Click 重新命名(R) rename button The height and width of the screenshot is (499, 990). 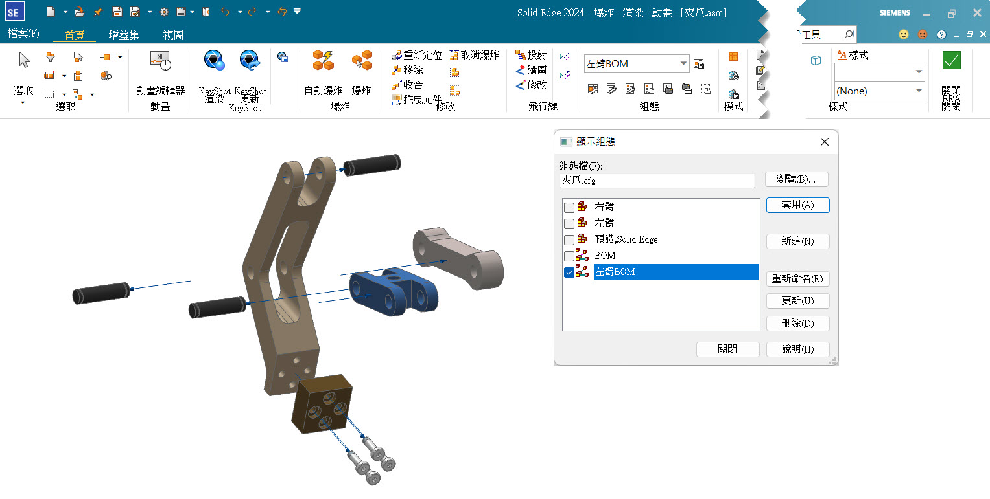[x=797, y=279]
